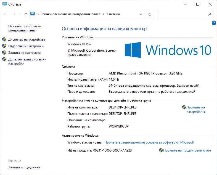Click the Система window title icon
The image size is (217, 175).
tap(5, 4)
